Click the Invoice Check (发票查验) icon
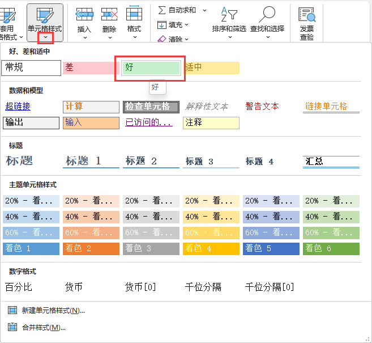The height and width of the screenshot is (343, 372). pyautogui.click(x=307, y=15)
